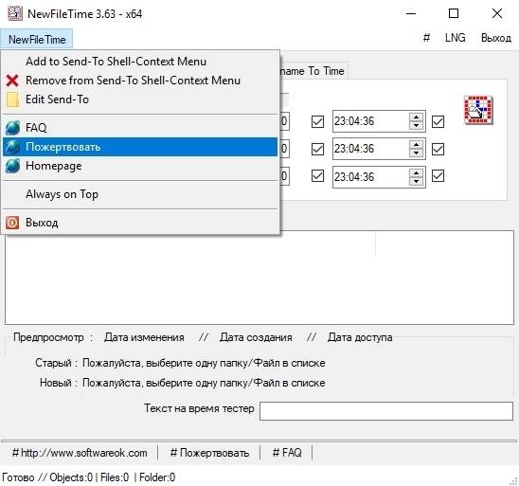This screenshot has height=486, width=519.
Task: Click the Новый : row text
Action: click(183, 383)
